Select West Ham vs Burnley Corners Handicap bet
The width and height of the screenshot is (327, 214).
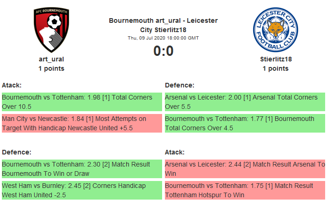(x=81, y=190)
